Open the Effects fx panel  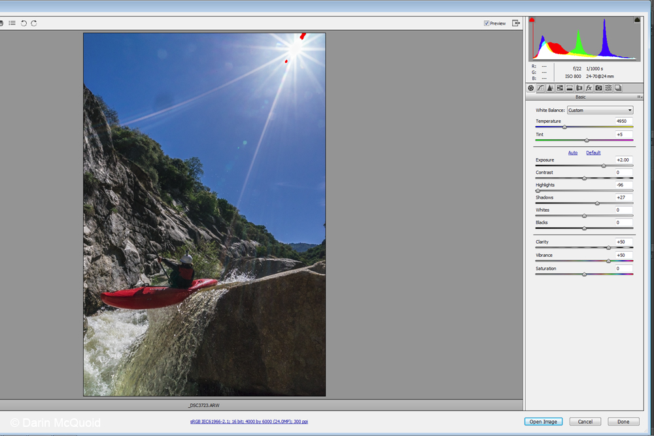point(589,88)
